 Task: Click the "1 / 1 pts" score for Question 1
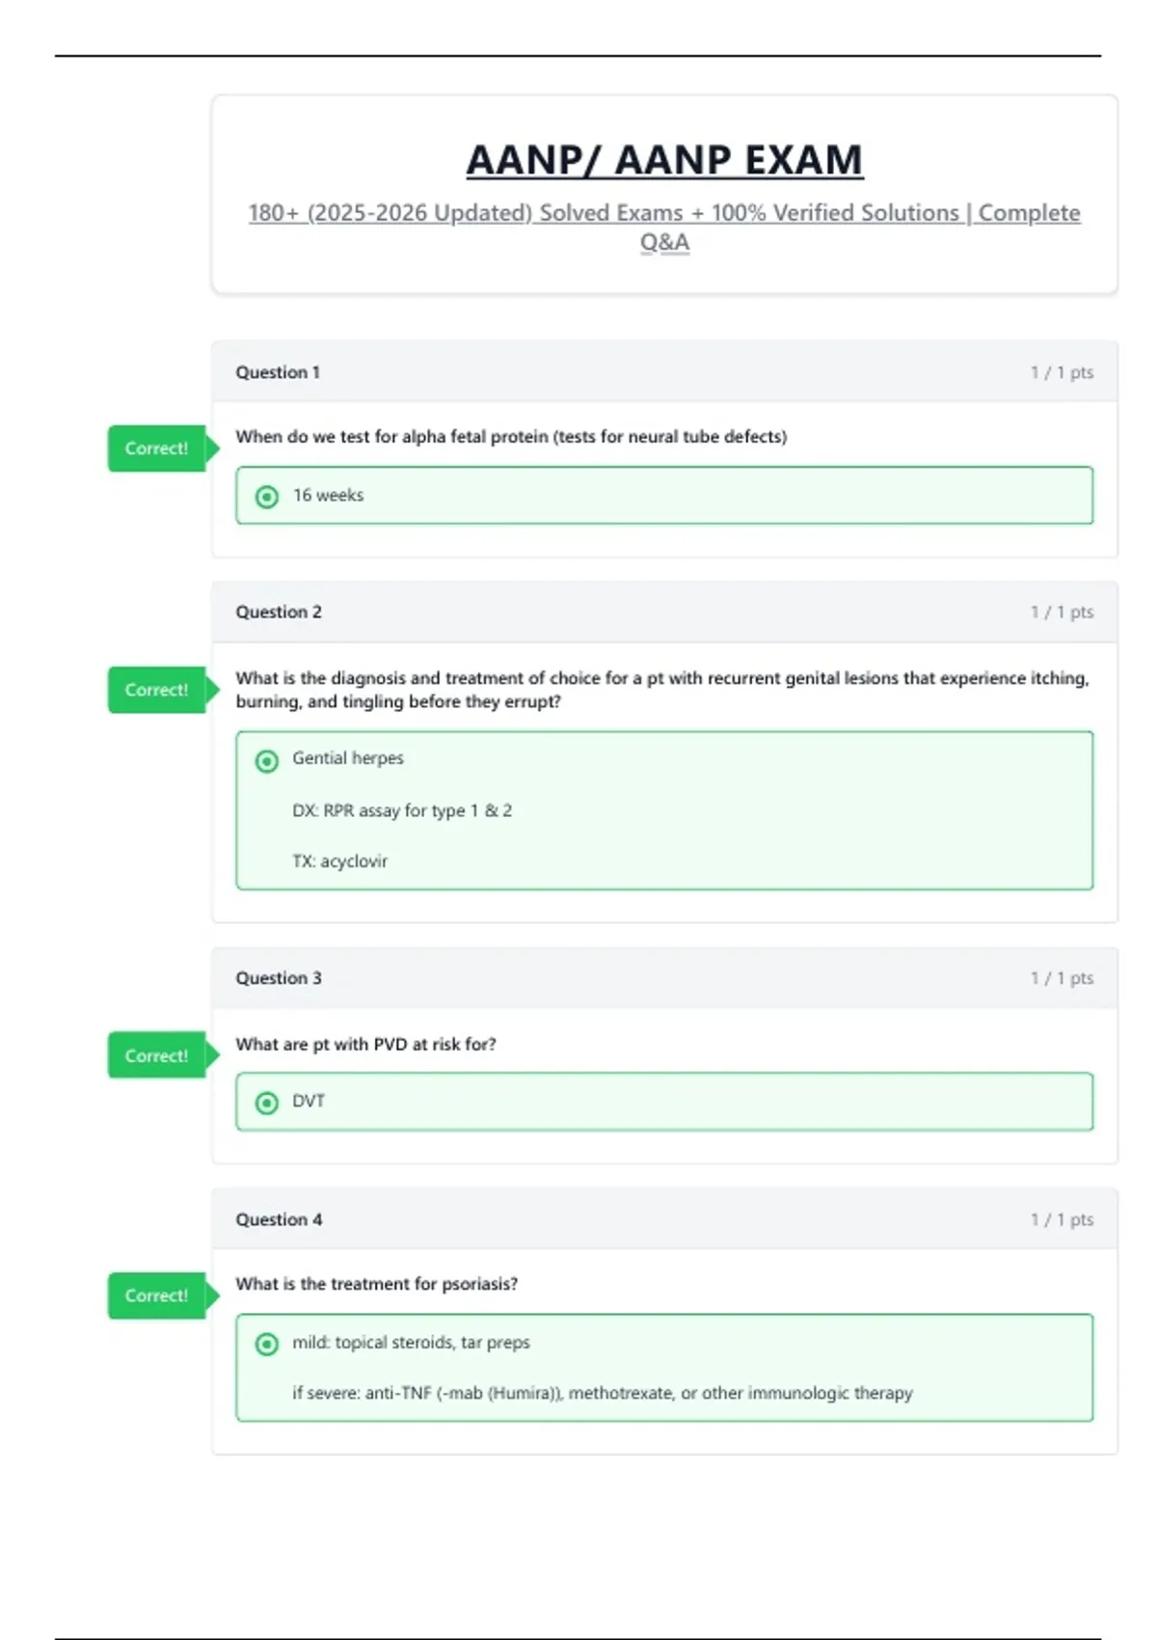pos(1062,372)
